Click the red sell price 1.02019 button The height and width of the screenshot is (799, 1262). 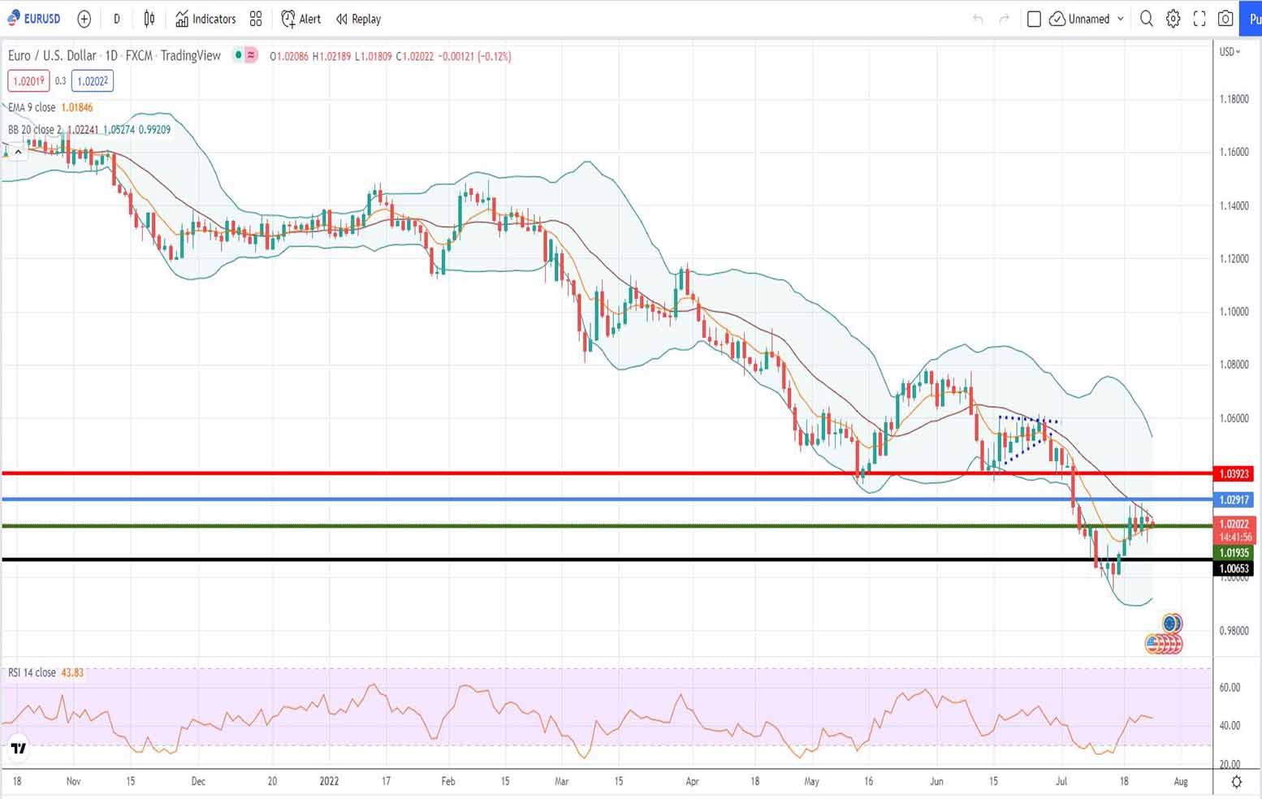click(x=28, y=81)
